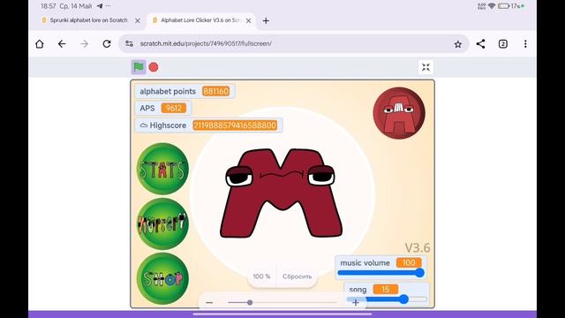The height and width of the screenshot is (318, 565).
Task: Click the Wi-Fi status icon
Action: (x=492, y=6)
